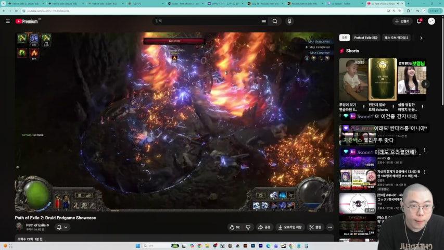Screen dimensions: 444x250
Task: Open the subscription notification bell dropdown
Action: tap(62, 227)
